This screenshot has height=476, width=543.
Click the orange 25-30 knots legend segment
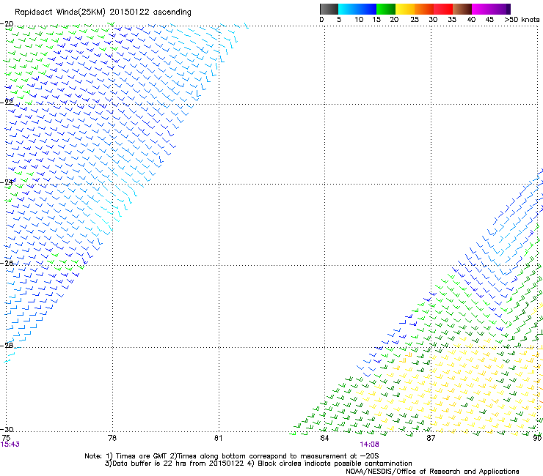pos(424,9)
